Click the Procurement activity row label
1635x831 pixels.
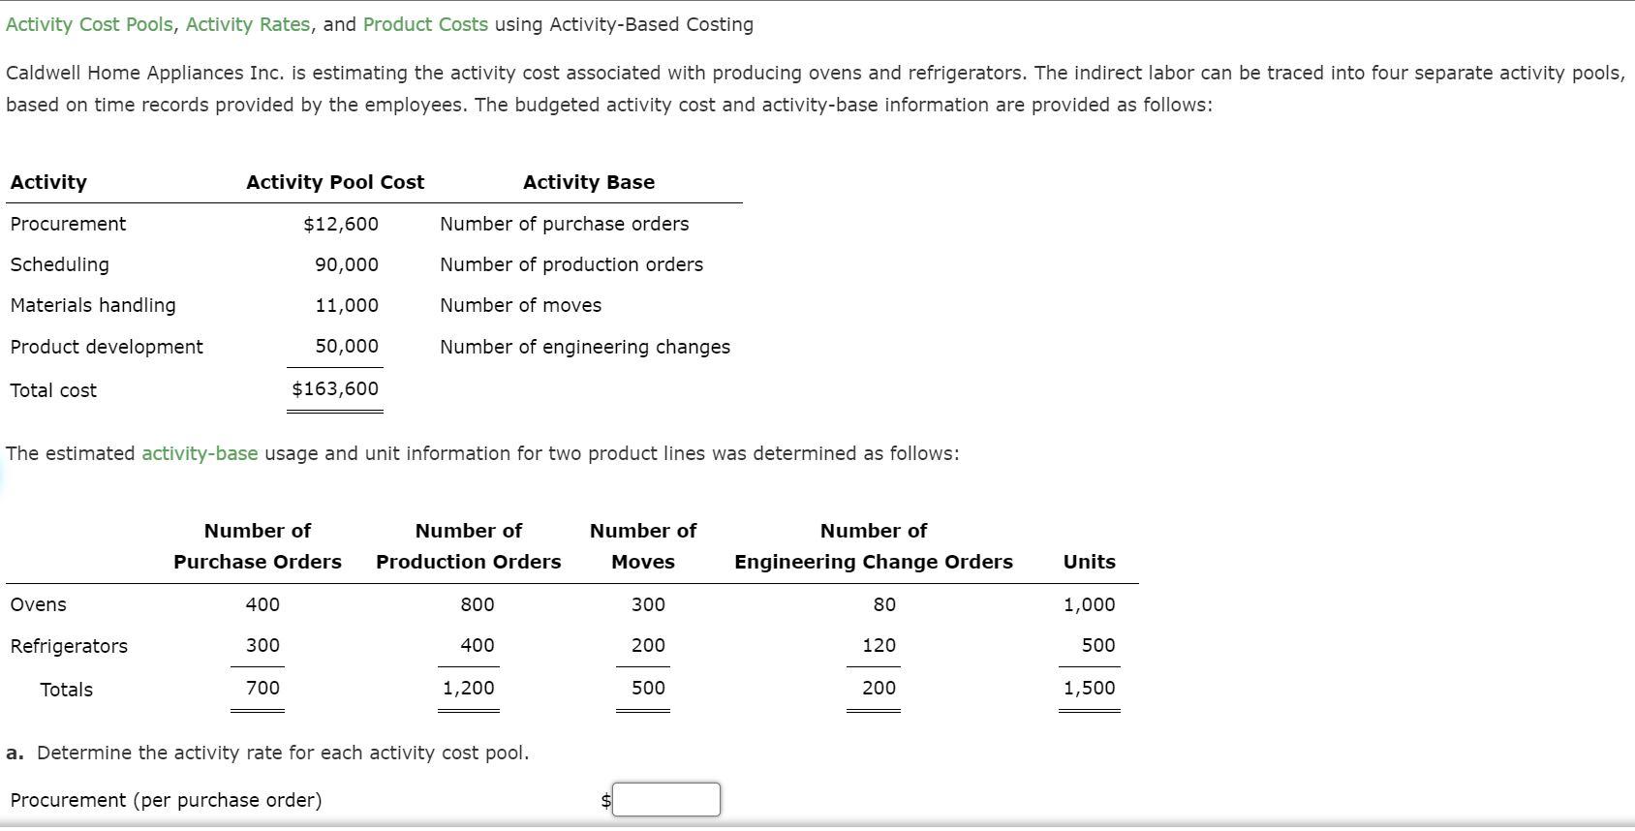(68, 224)
